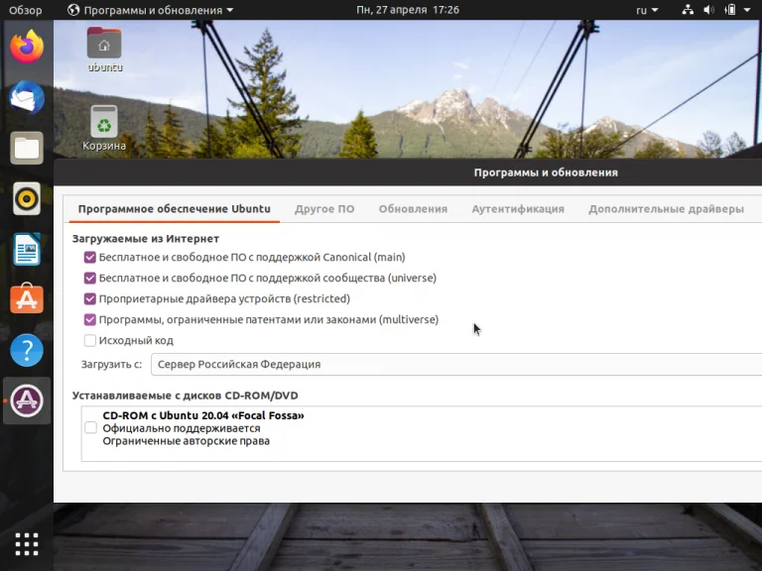Select Software & Updates dock icon
Viewport: 762px width, 571px height.
coord(27,400)
